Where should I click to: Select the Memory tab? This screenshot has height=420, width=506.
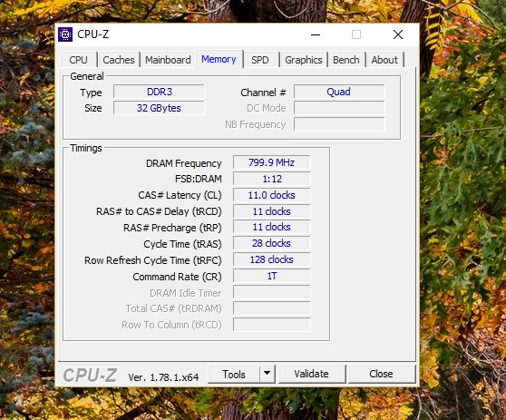219,59
